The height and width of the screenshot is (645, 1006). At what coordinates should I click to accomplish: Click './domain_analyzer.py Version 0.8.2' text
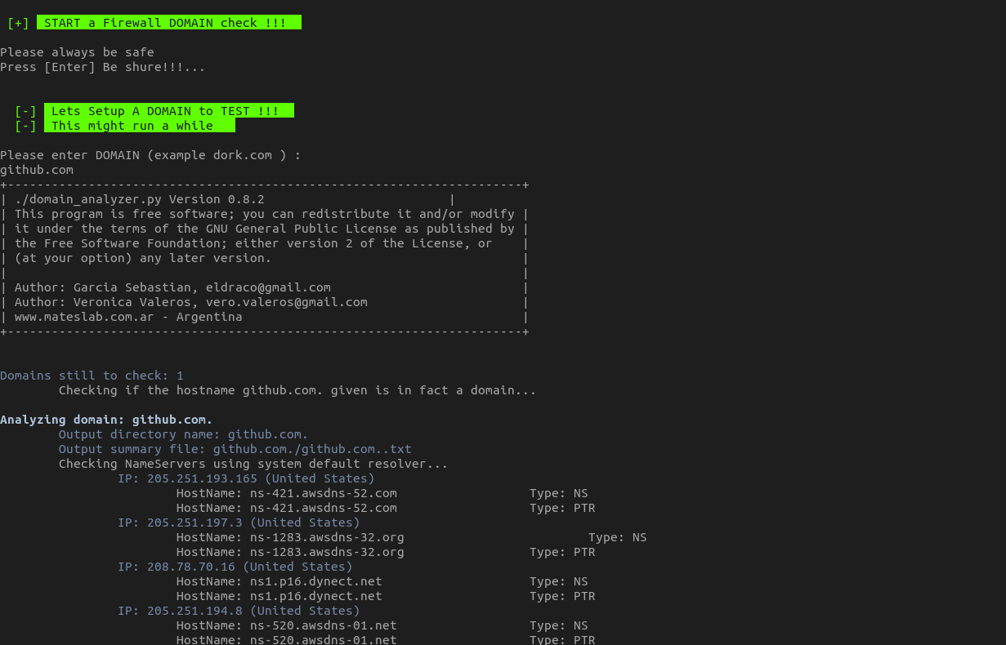point(140,199)
